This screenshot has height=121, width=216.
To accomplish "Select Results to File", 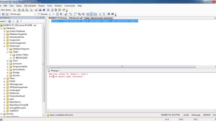I will tap(95, 14).
